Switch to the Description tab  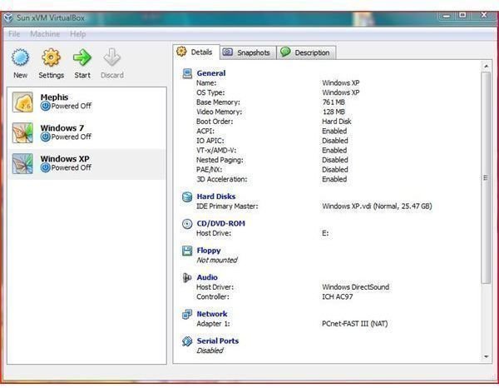[306, 52]
